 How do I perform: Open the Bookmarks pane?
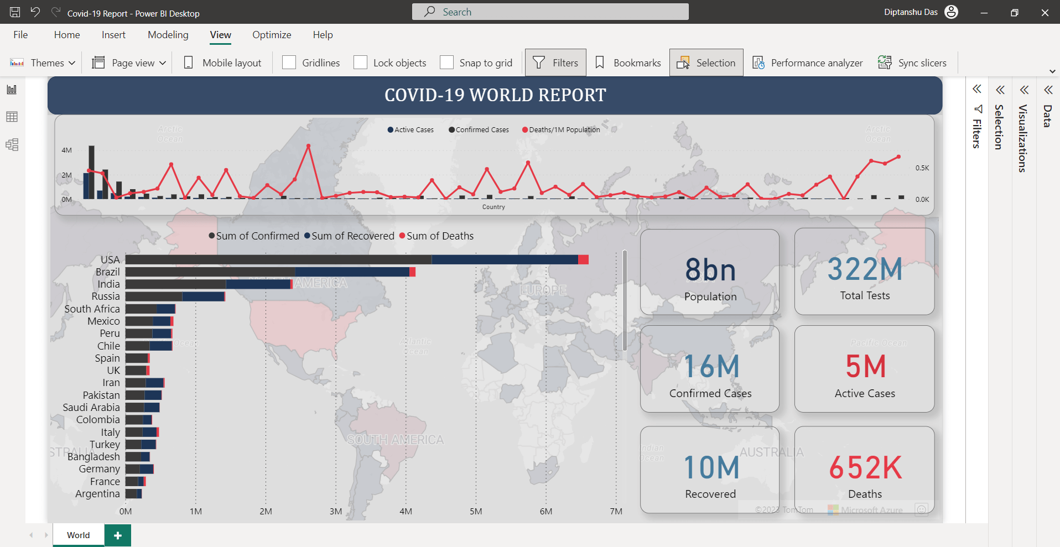click(x=627, y=62)
